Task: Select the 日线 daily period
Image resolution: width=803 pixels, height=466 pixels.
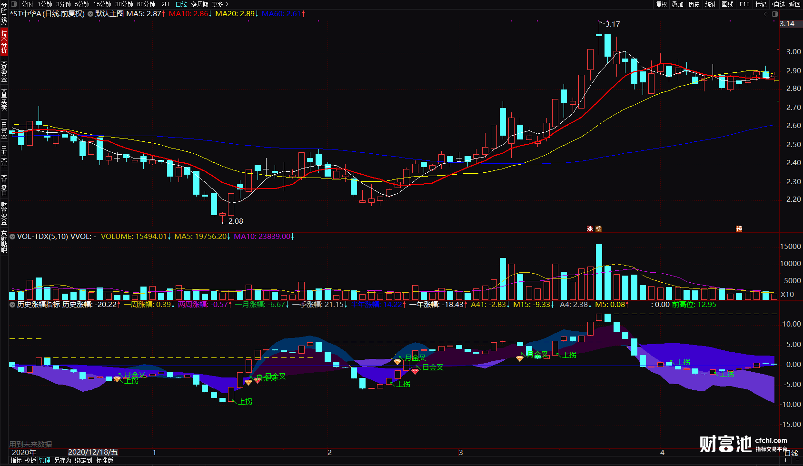Action: coord(181,4)
